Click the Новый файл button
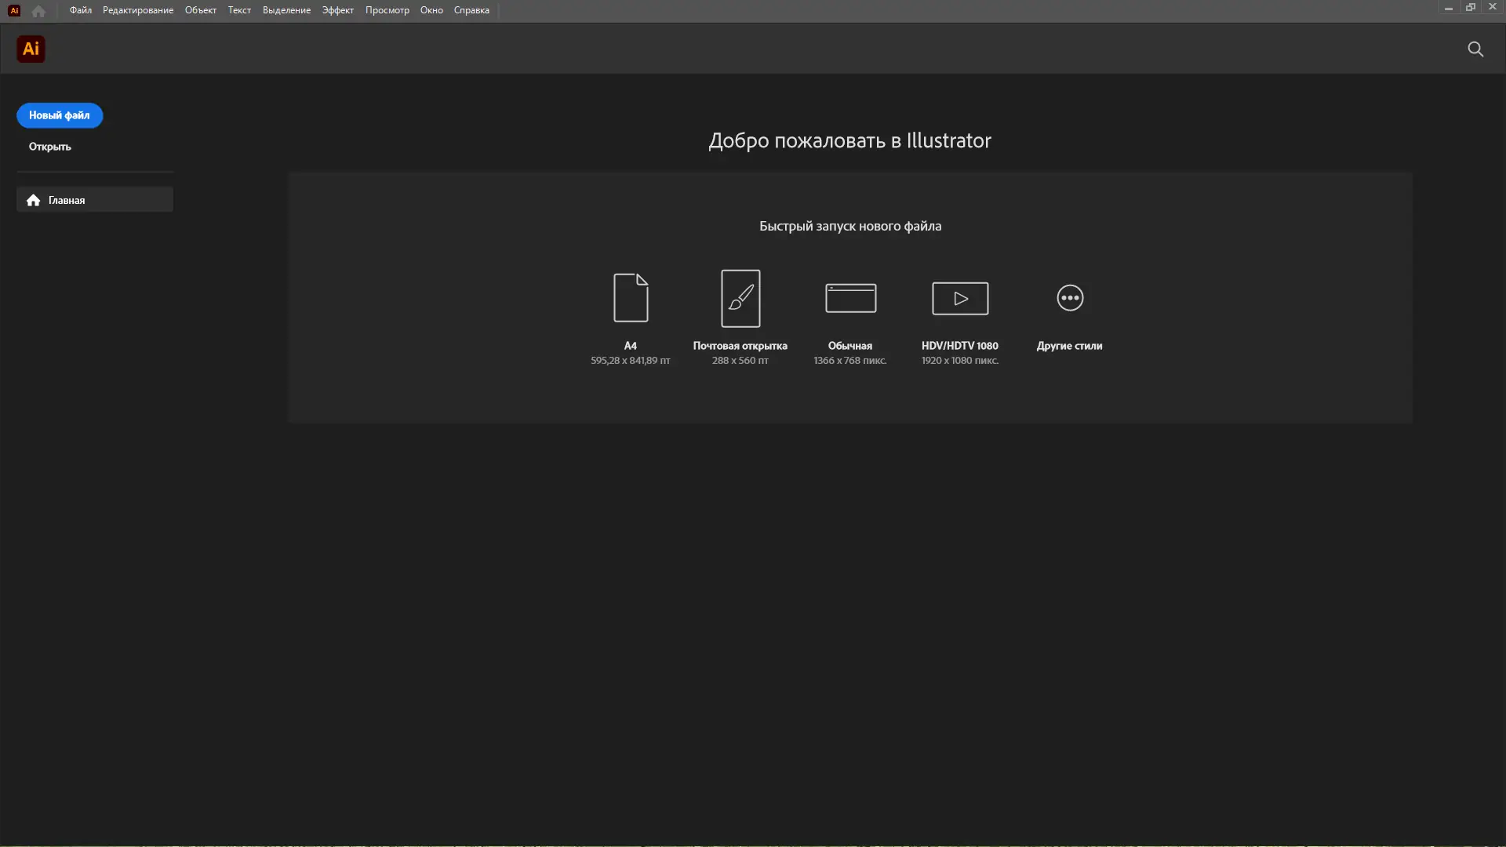Image resolution: width=1506 pixels, height=847 pixels. coord(59,115)
